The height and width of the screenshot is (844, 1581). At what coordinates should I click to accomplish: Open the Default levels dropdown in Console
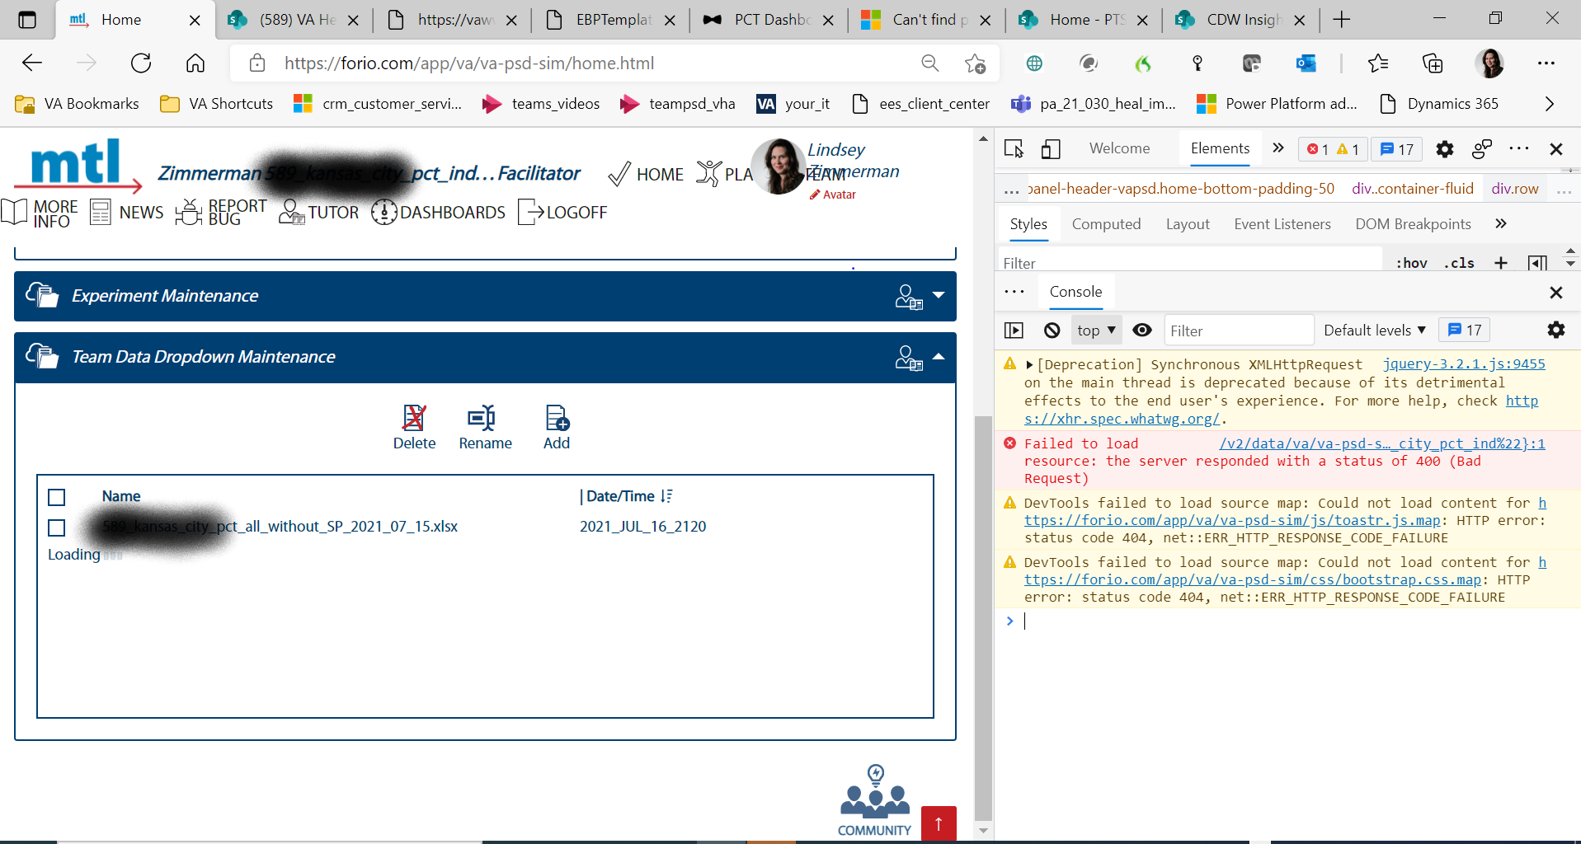1373,330
